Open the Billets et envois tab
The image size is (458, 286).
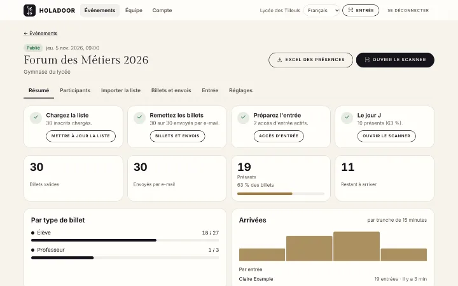171,91
